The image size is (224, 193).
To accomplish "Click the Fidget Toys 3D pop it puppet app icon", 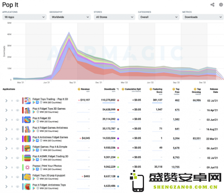I will pyautogui.click(x=27, y=177).
